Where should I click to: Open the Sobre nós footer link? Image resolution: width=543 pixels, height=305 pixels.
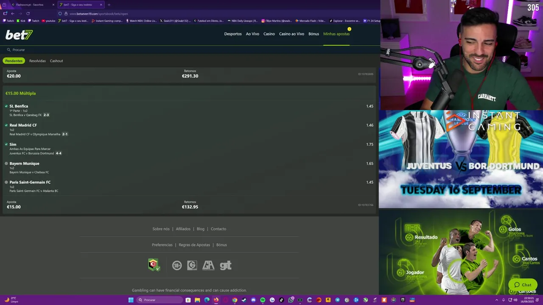[x=161, y=229]
